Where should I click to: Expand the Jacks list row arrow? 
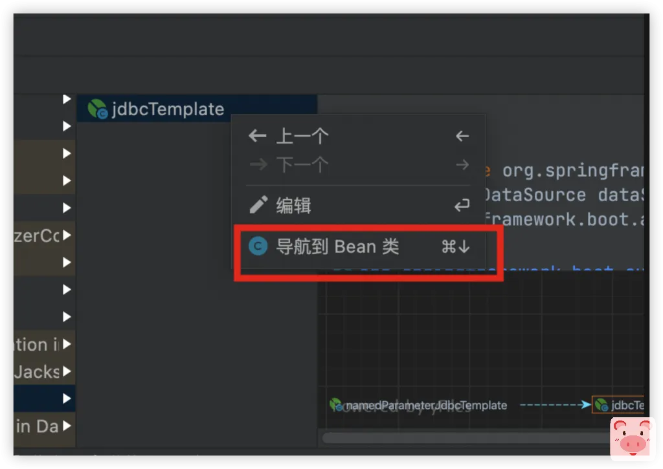[x=67, y=371]
